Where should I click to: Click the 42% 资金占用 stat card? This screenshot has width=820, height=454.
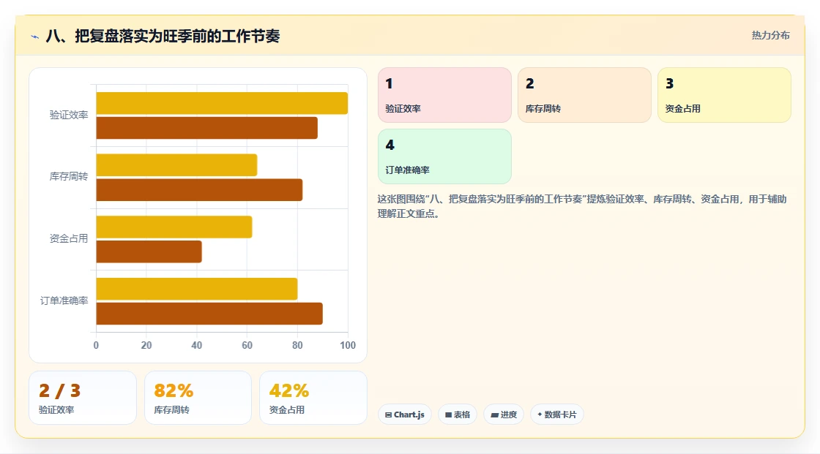pyautogui.click(x=313, y=398)
